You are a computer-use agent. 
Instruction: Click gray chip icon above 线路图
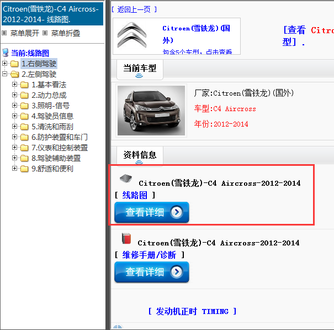pos(126,179)
